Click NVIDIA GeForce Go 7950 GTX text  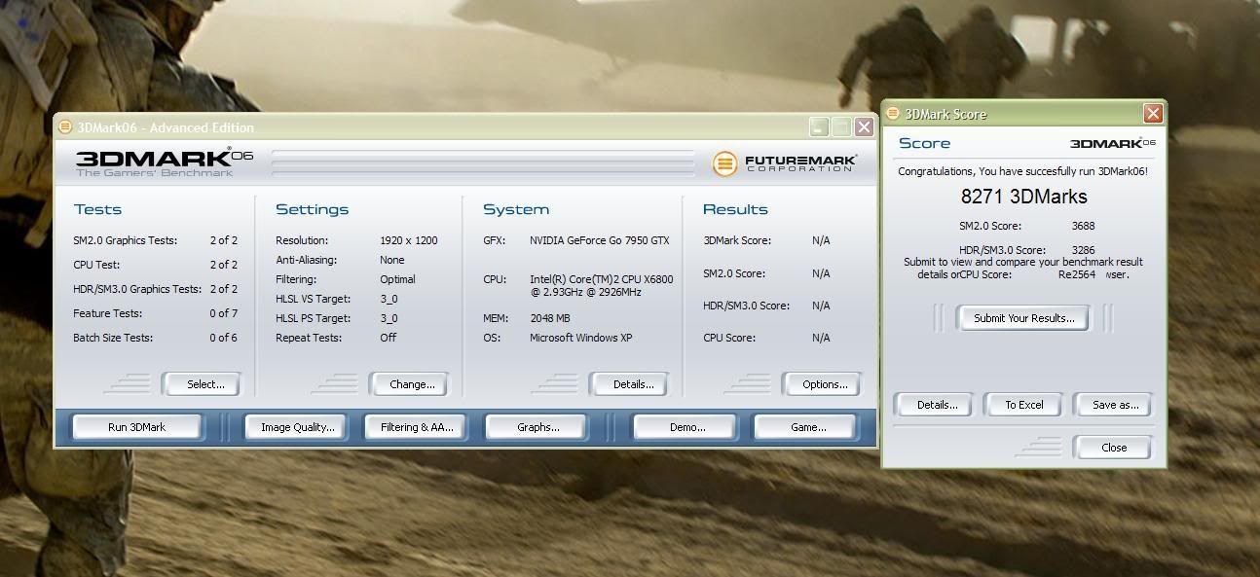click(x=599, y=240)
